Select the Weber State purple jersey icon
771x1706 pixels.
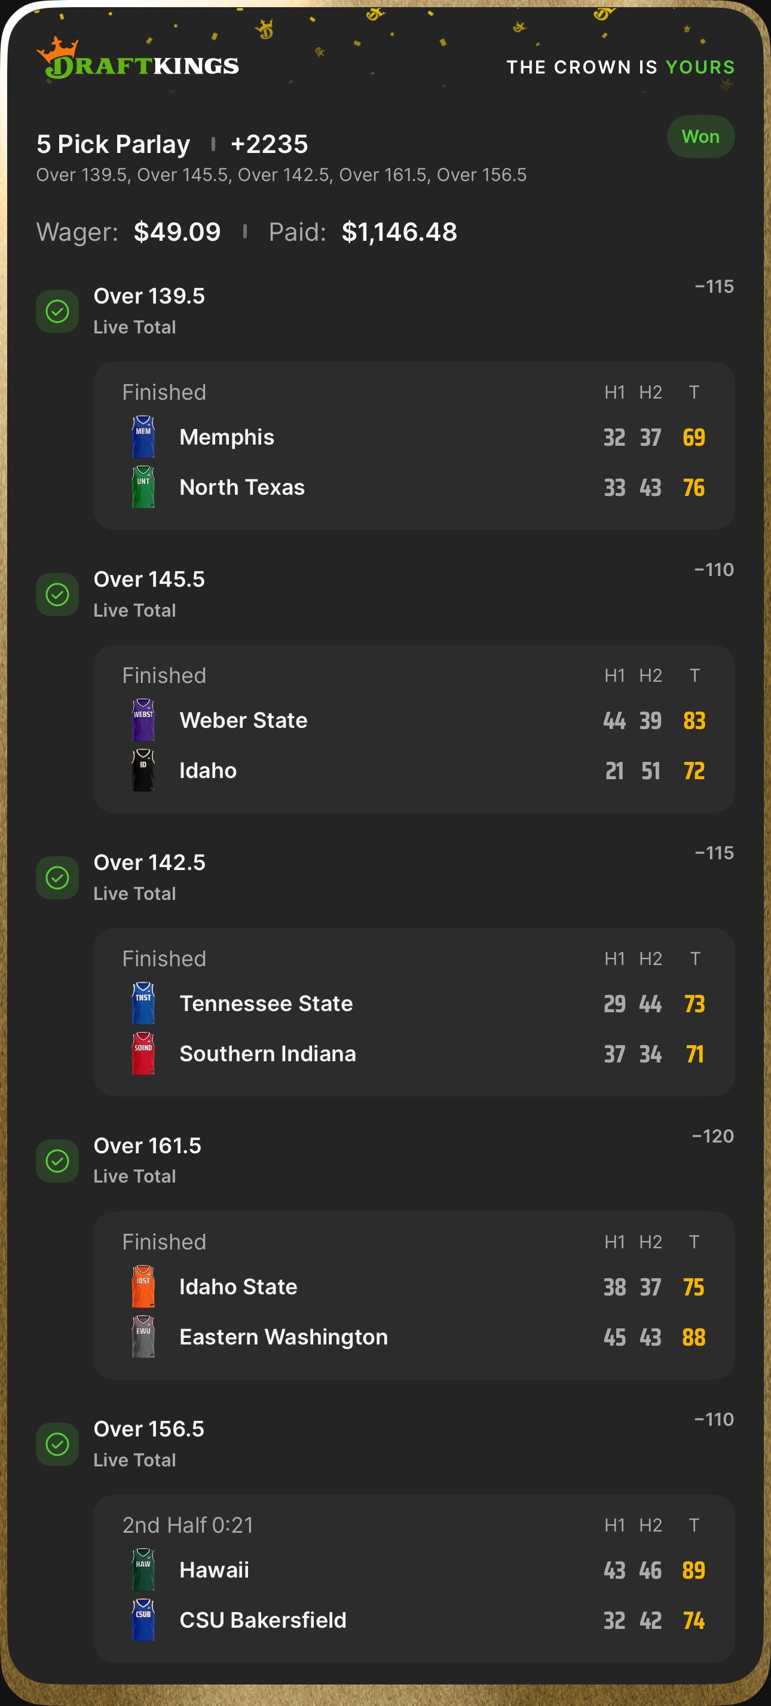point(143,720)
